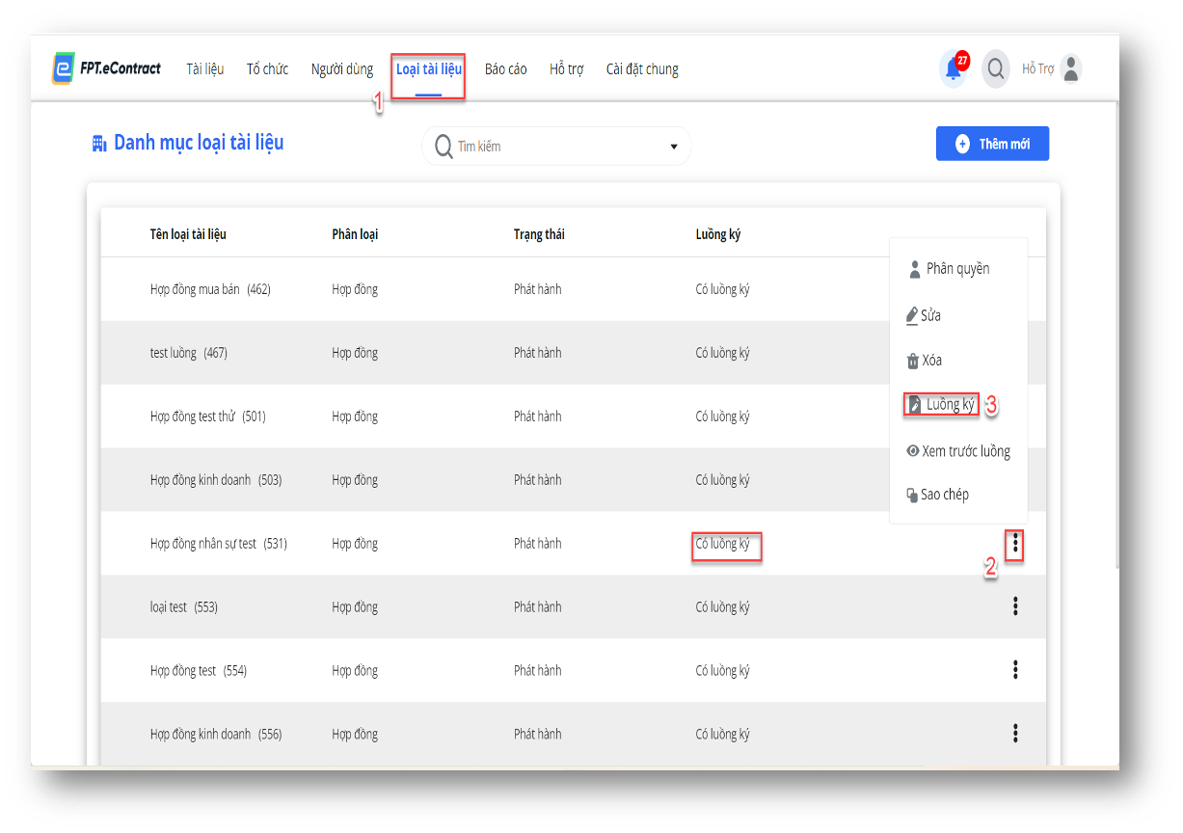Select the Hợp đồng nhân sự test (531) row name
This screenshot has width=1183, height=833.
coord(219,544)
